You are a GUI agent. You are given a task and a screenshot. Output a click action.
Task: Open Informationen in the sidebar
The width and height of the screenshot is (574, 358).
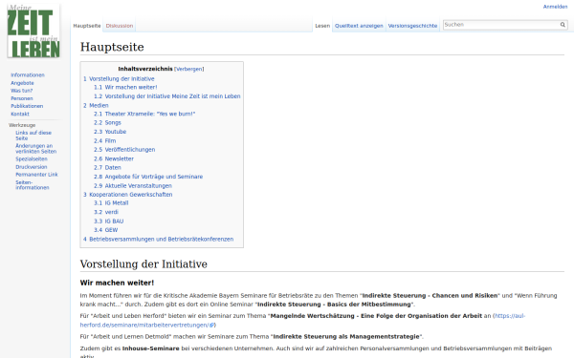28,74
